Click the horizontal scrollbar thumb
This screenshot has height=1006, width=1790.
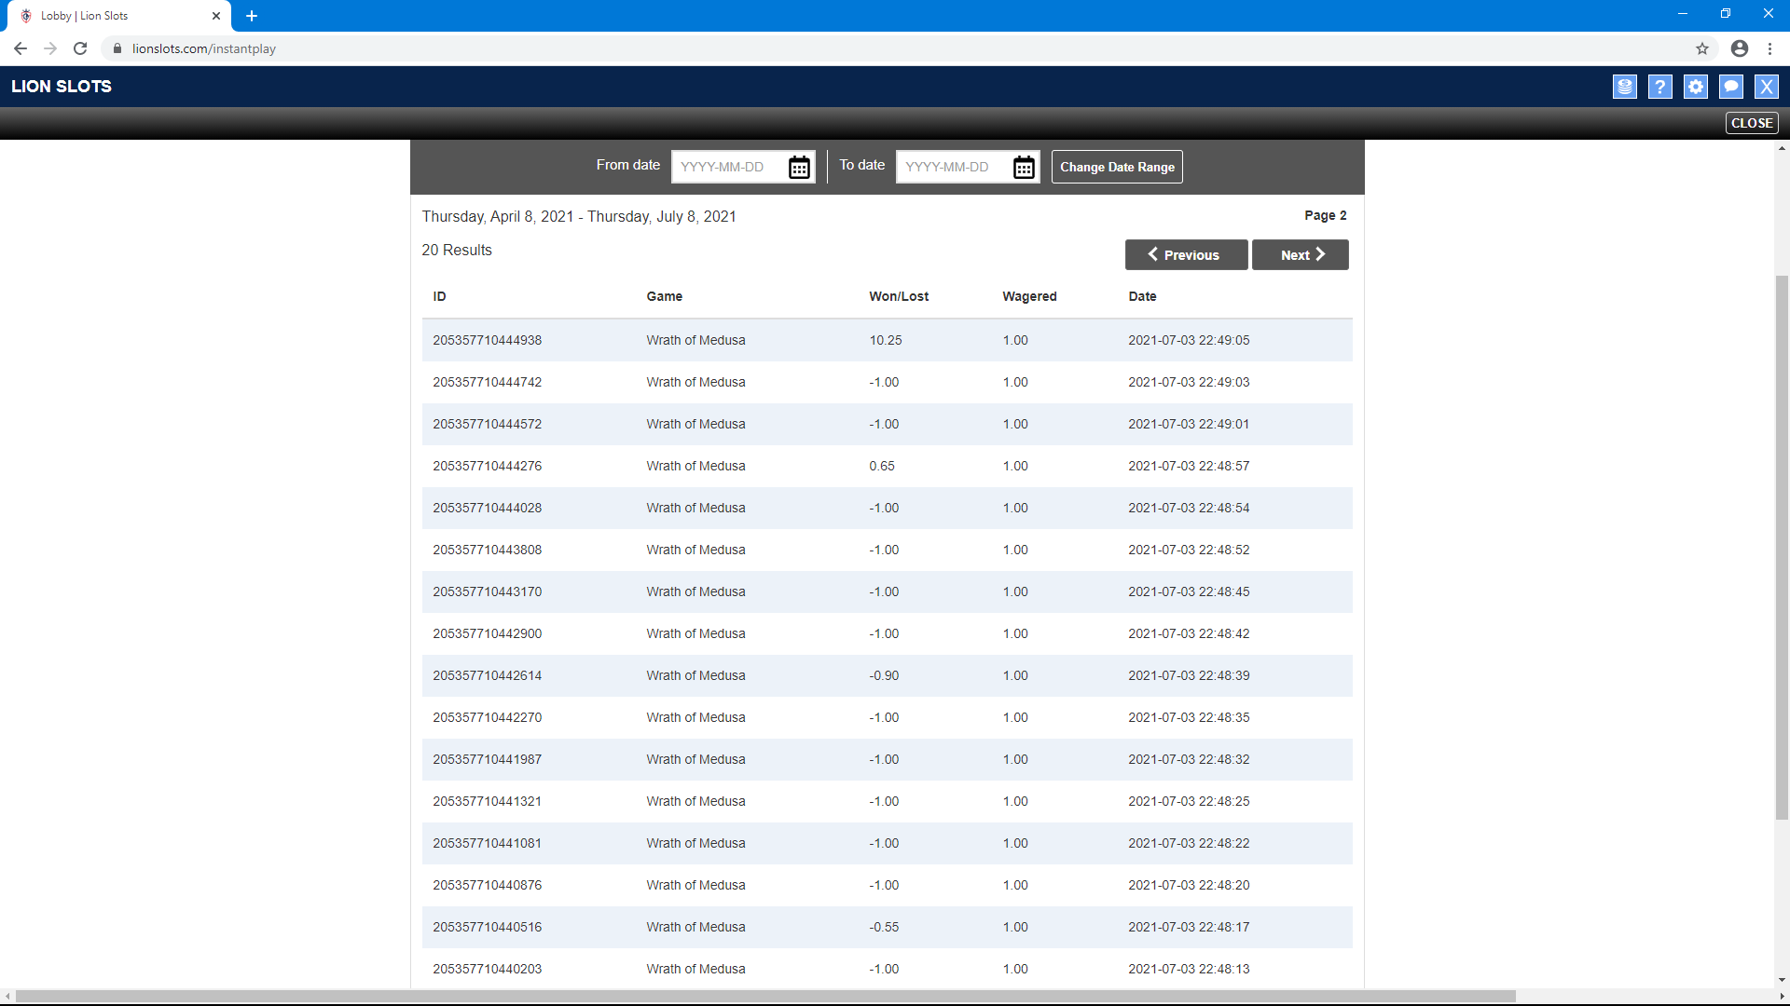click(x=765, y=997)
